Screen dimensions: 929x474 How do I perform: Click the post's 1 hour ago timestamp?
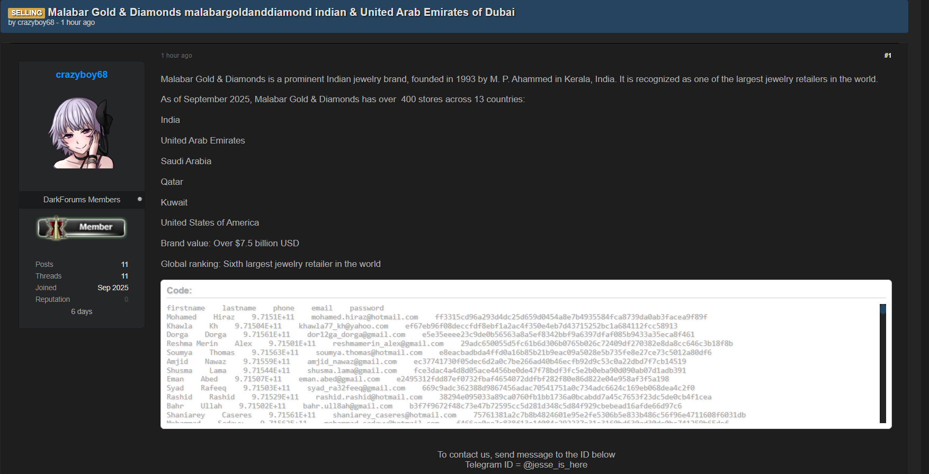coord(176,56)
